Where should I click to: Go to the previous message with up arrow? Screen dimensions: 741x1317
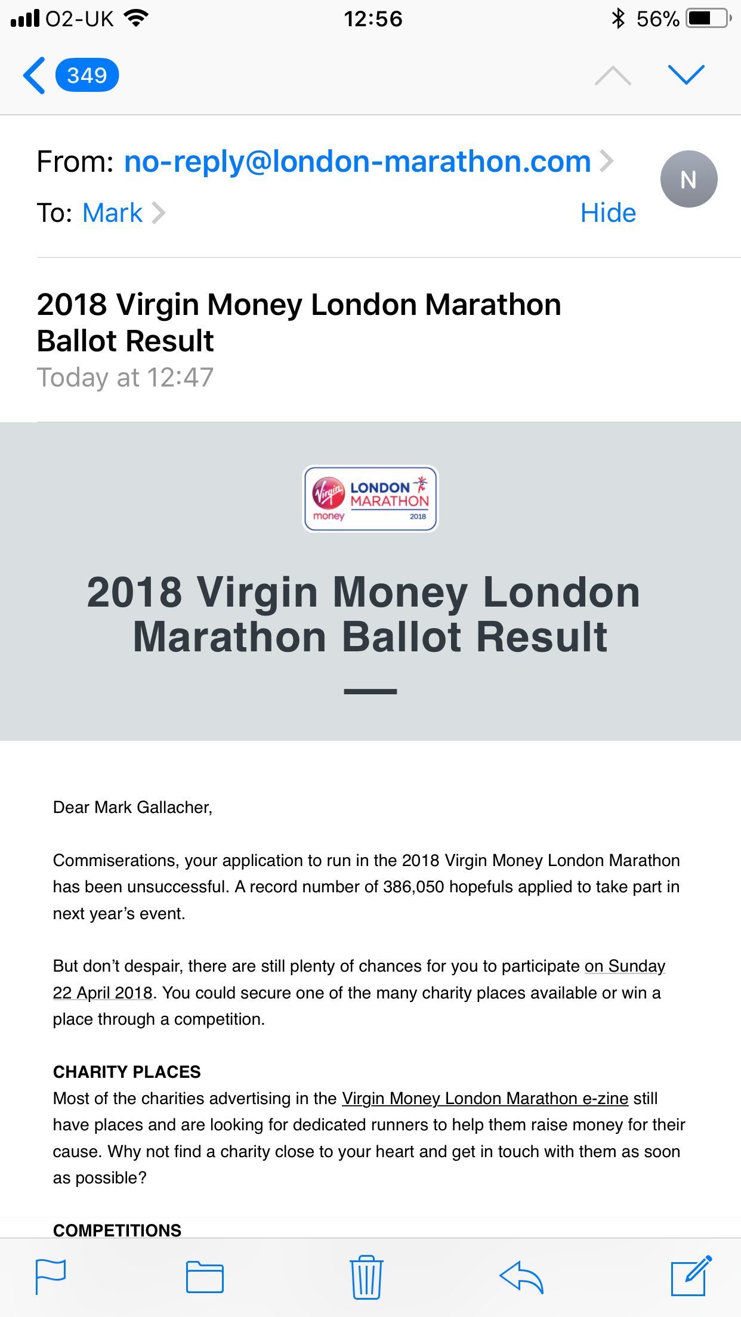point(613,76)
